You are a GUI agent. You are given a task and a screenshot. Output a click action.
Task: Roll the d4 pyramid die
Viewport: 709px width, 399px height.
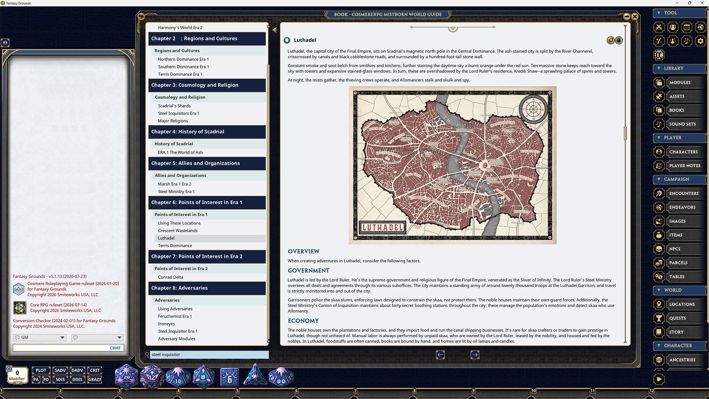pos(255,375)
